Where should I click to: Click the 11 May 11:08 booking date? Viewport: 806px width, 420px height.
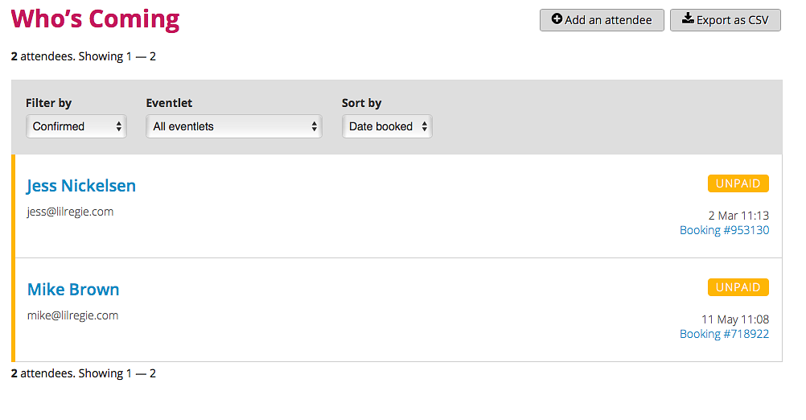pos(735,319)
